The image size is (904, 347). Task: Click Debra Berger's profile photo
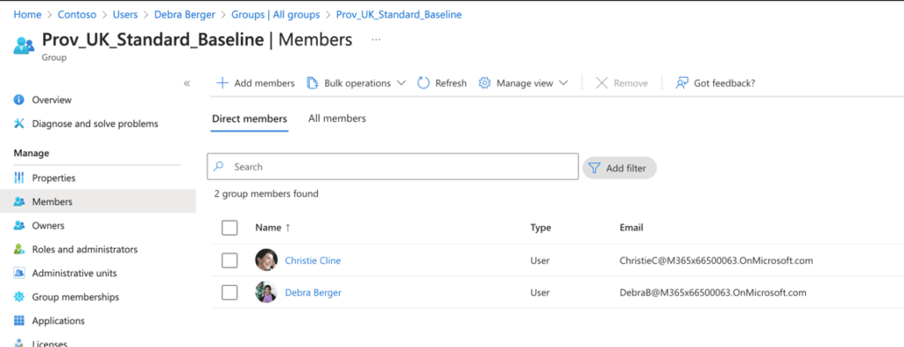pos(267,292)
